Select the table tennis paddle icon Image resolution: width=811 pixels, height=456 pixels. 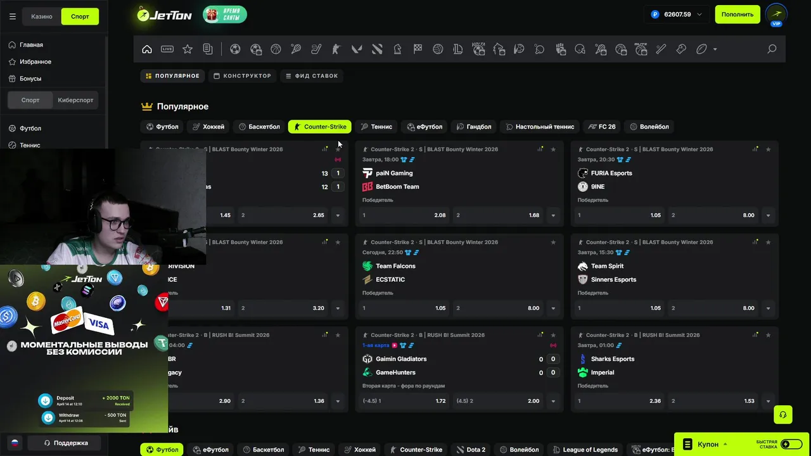[540, 49]
